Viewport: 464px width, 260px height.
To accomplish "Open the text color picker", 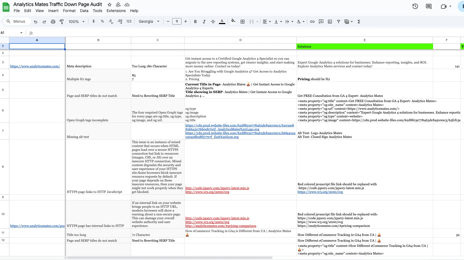I will point(222,22).
